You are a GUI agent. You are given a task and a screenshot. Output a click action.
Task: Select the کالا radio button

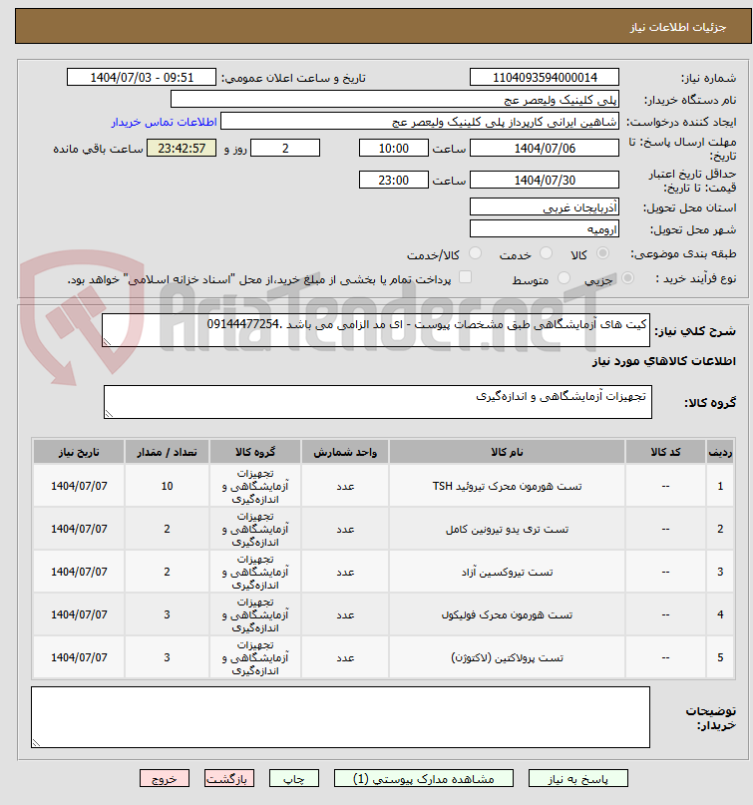pos(603,253)
